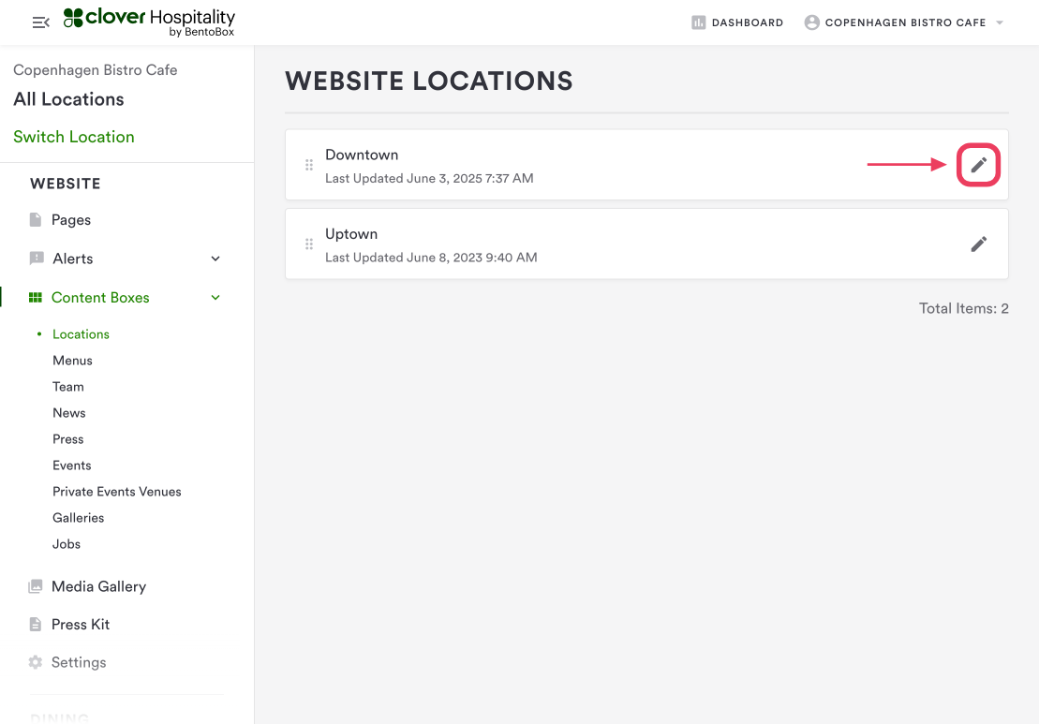This screenshot has width=1039, height=724.
Task: Open Press Kit
Action: [81, 624]
